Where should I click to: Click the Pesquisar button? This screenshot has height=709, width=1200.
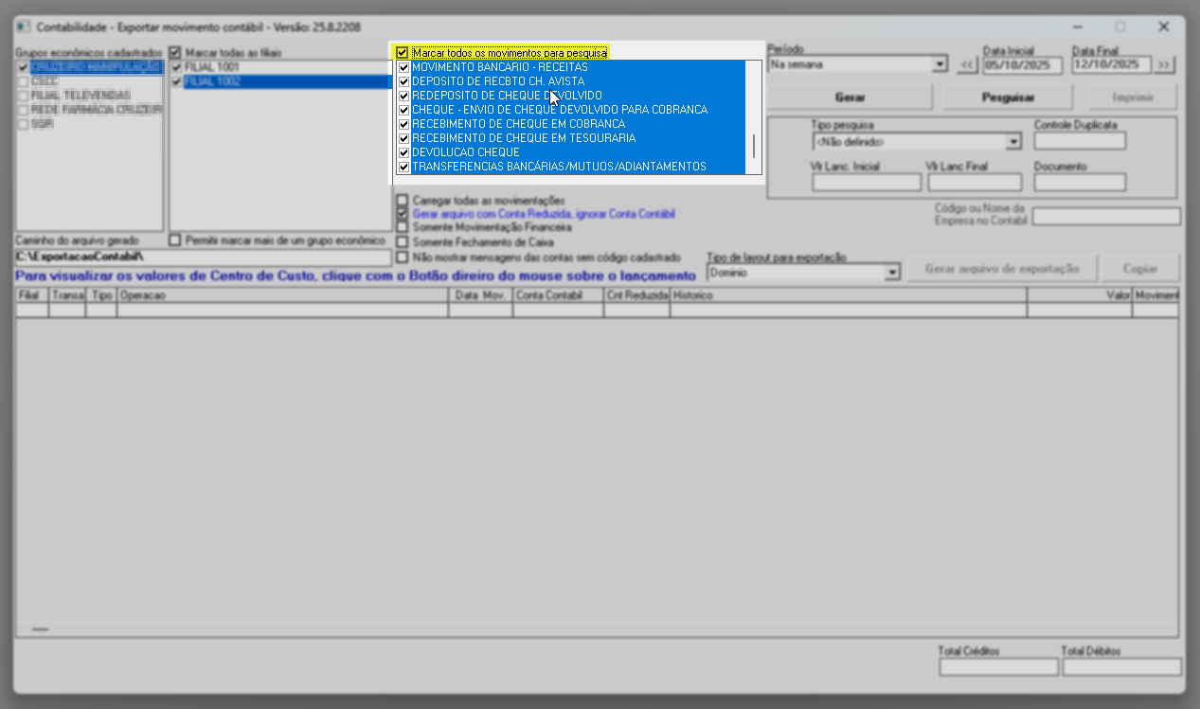(x=1008, y=97)
